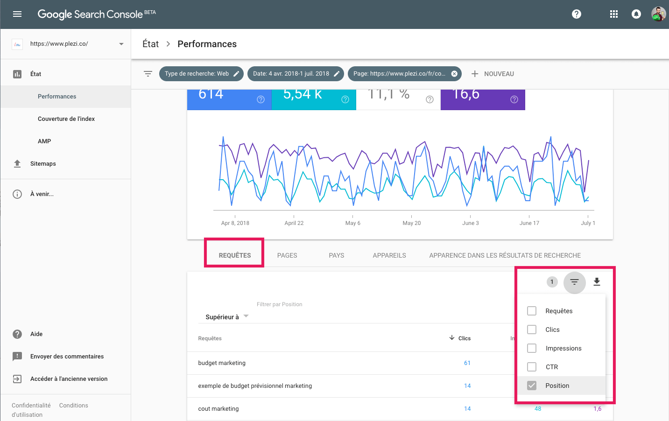Toggle the teal impressions metric card

click(314, 99)
